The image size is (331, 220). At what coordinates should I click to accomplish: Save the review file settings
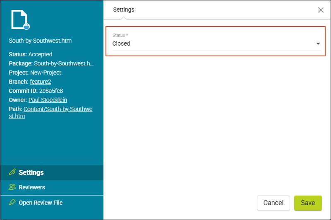coord(308,203)
